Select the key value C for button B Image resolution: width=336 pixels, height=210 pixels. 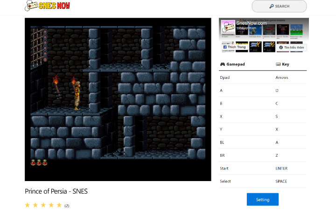[x=277, y=104]
